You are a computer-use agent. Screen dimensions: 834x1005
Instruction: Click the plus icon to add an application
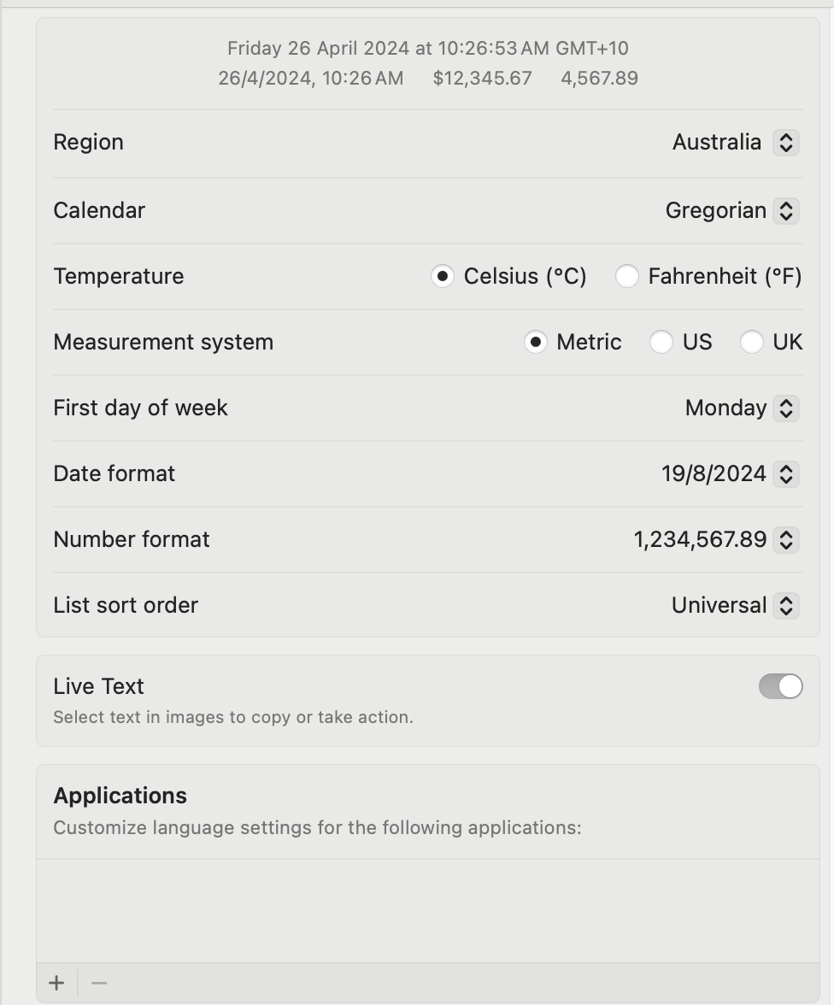click(56, 982)
